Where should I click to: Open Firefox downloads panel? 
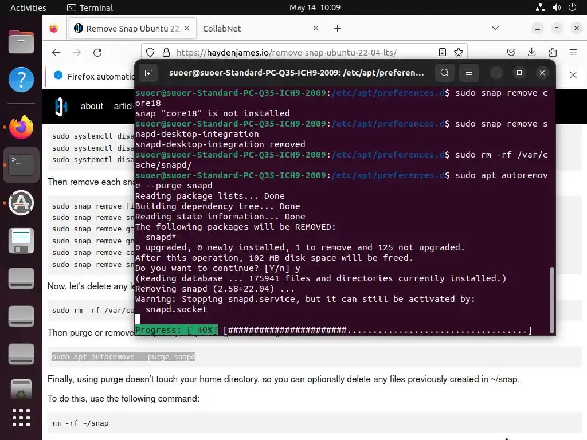[x=531, y=52]
